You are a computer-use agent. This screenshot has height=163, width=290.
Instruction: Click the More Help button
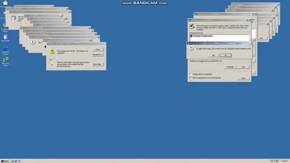[98, 64]
